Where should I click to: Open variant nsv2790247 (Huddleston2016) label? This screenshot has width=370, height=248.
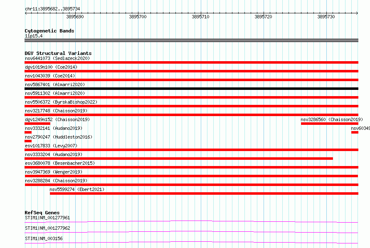click(x=59, y=137)
